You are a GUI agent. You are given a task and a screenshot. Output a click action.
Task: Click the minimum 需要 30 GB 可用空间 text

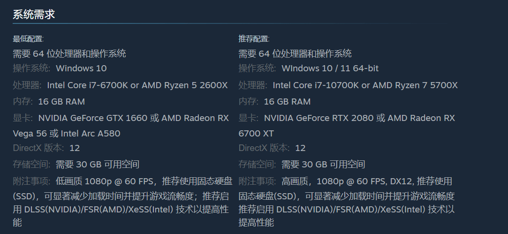pos(98,164)
